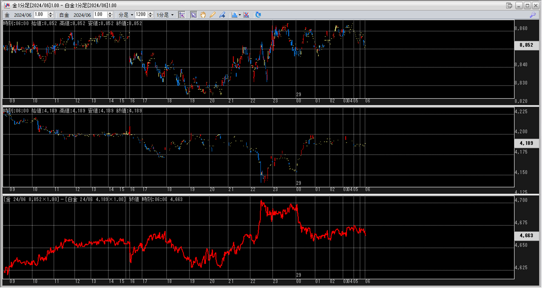Select the arrow pointer tool
This screenshot has width=542, height=288.
pos(194,15)
